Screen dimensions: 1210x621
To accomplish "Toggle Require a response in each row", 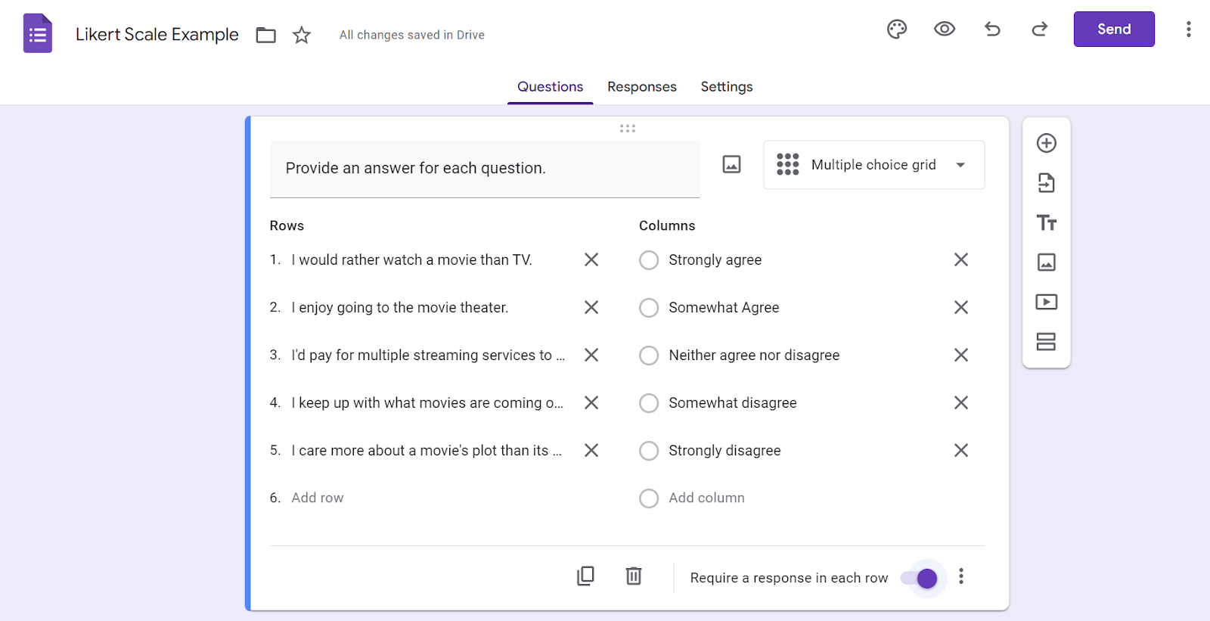I will pos(920,579).
